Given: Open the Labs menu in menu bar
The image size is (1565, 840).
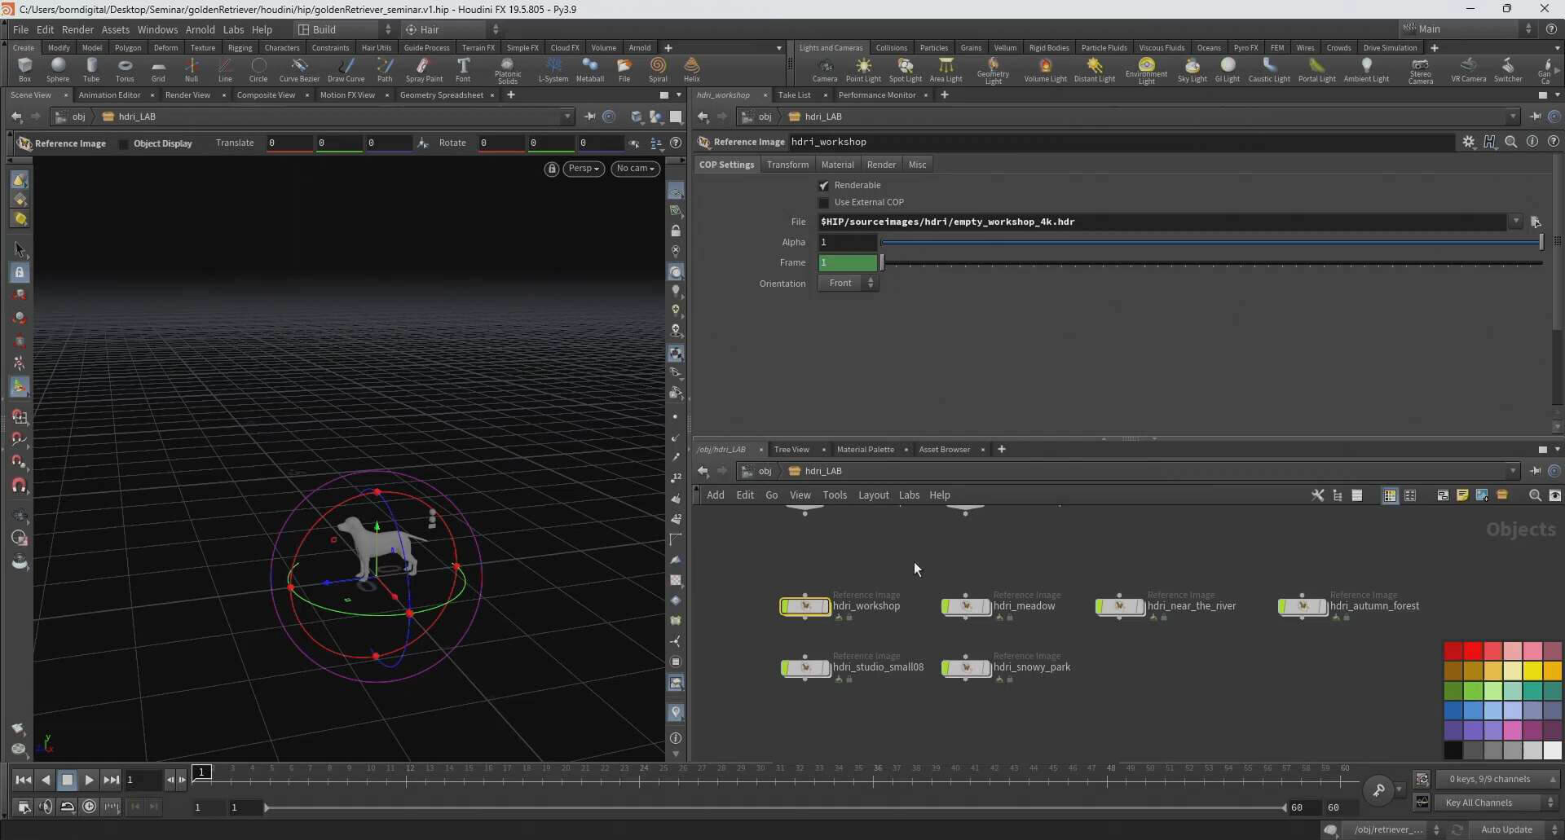Looking at the screenshot, I should tap(233, 29).
